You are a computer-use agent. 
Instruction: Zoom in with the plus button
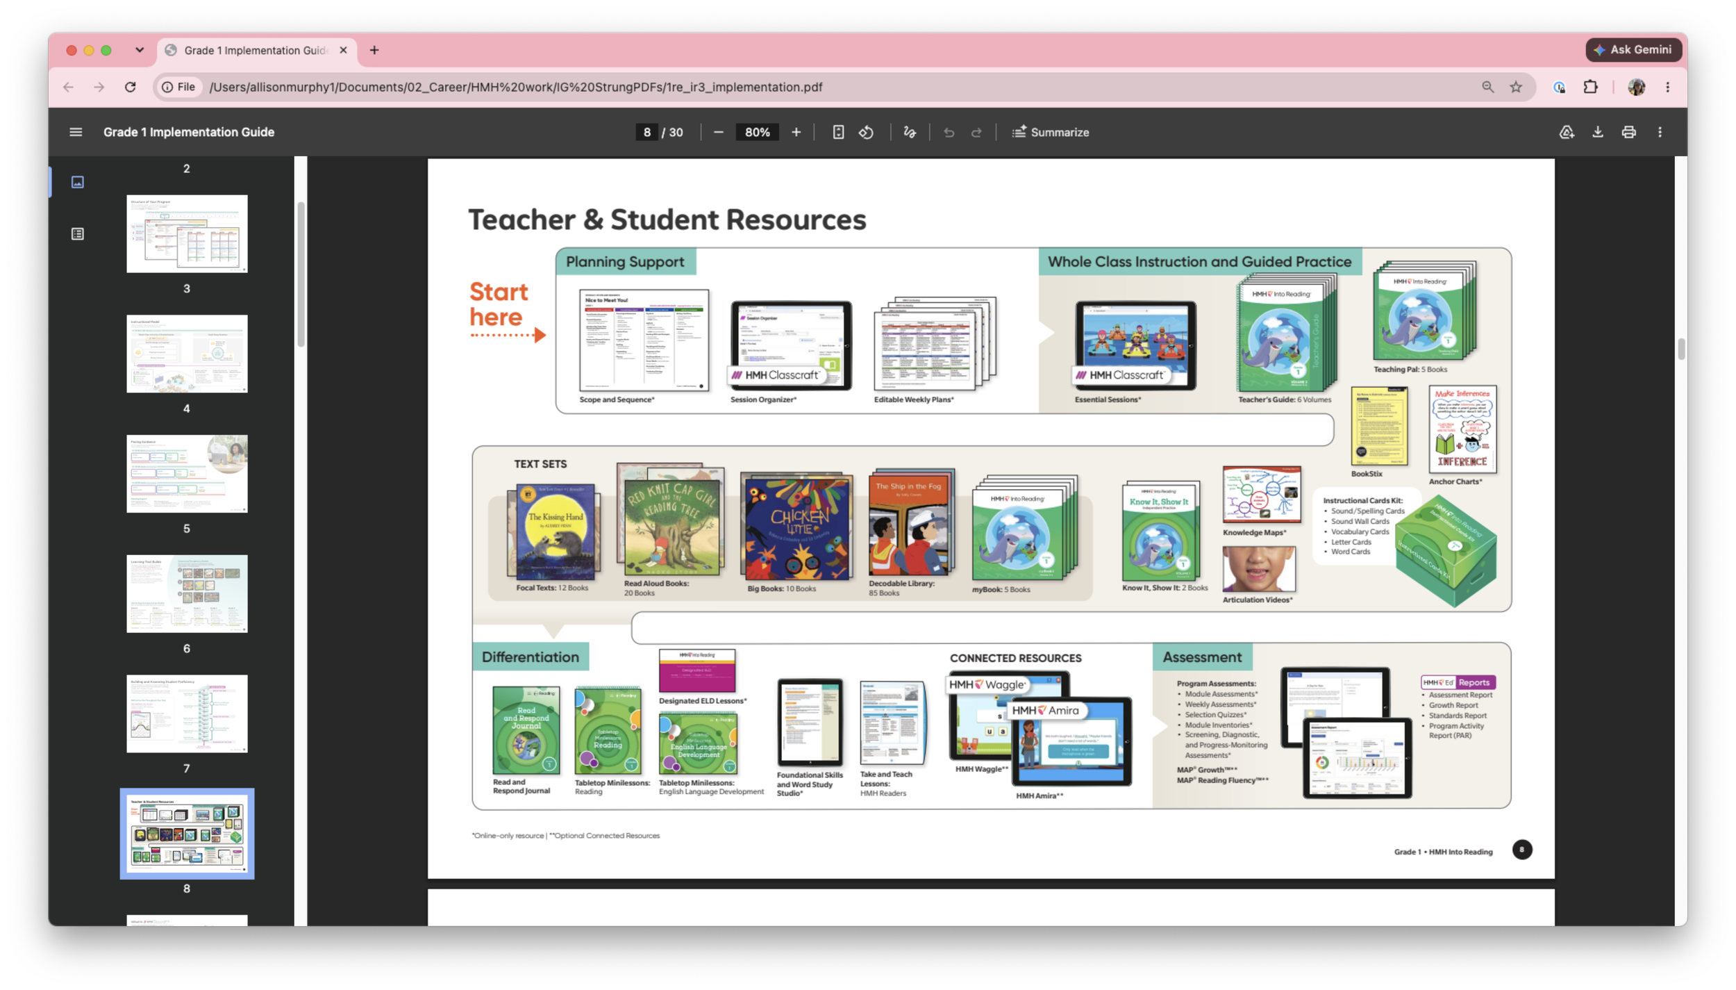click(796, 132)
